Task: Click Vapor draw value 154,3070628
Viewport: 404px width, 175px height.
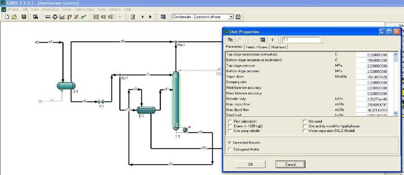Action: 372,77
